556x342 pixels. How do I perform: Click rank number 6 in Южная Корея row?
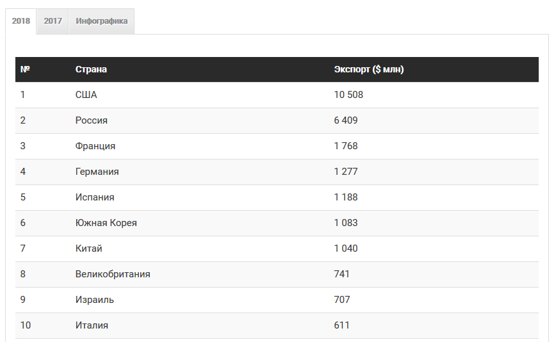22,223
